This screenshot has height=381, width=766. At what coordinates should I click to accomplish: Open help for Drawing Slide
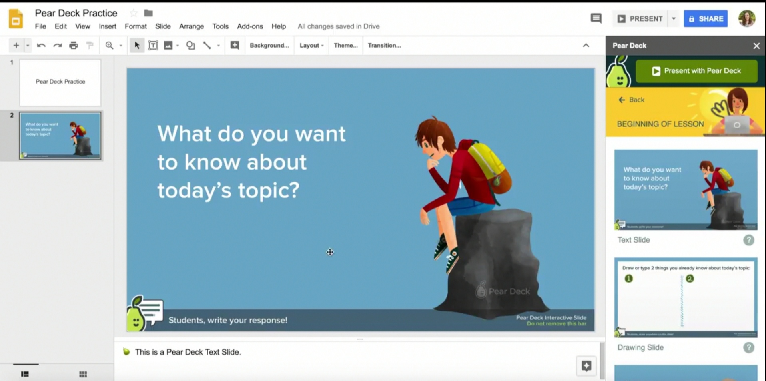[749, 348]
